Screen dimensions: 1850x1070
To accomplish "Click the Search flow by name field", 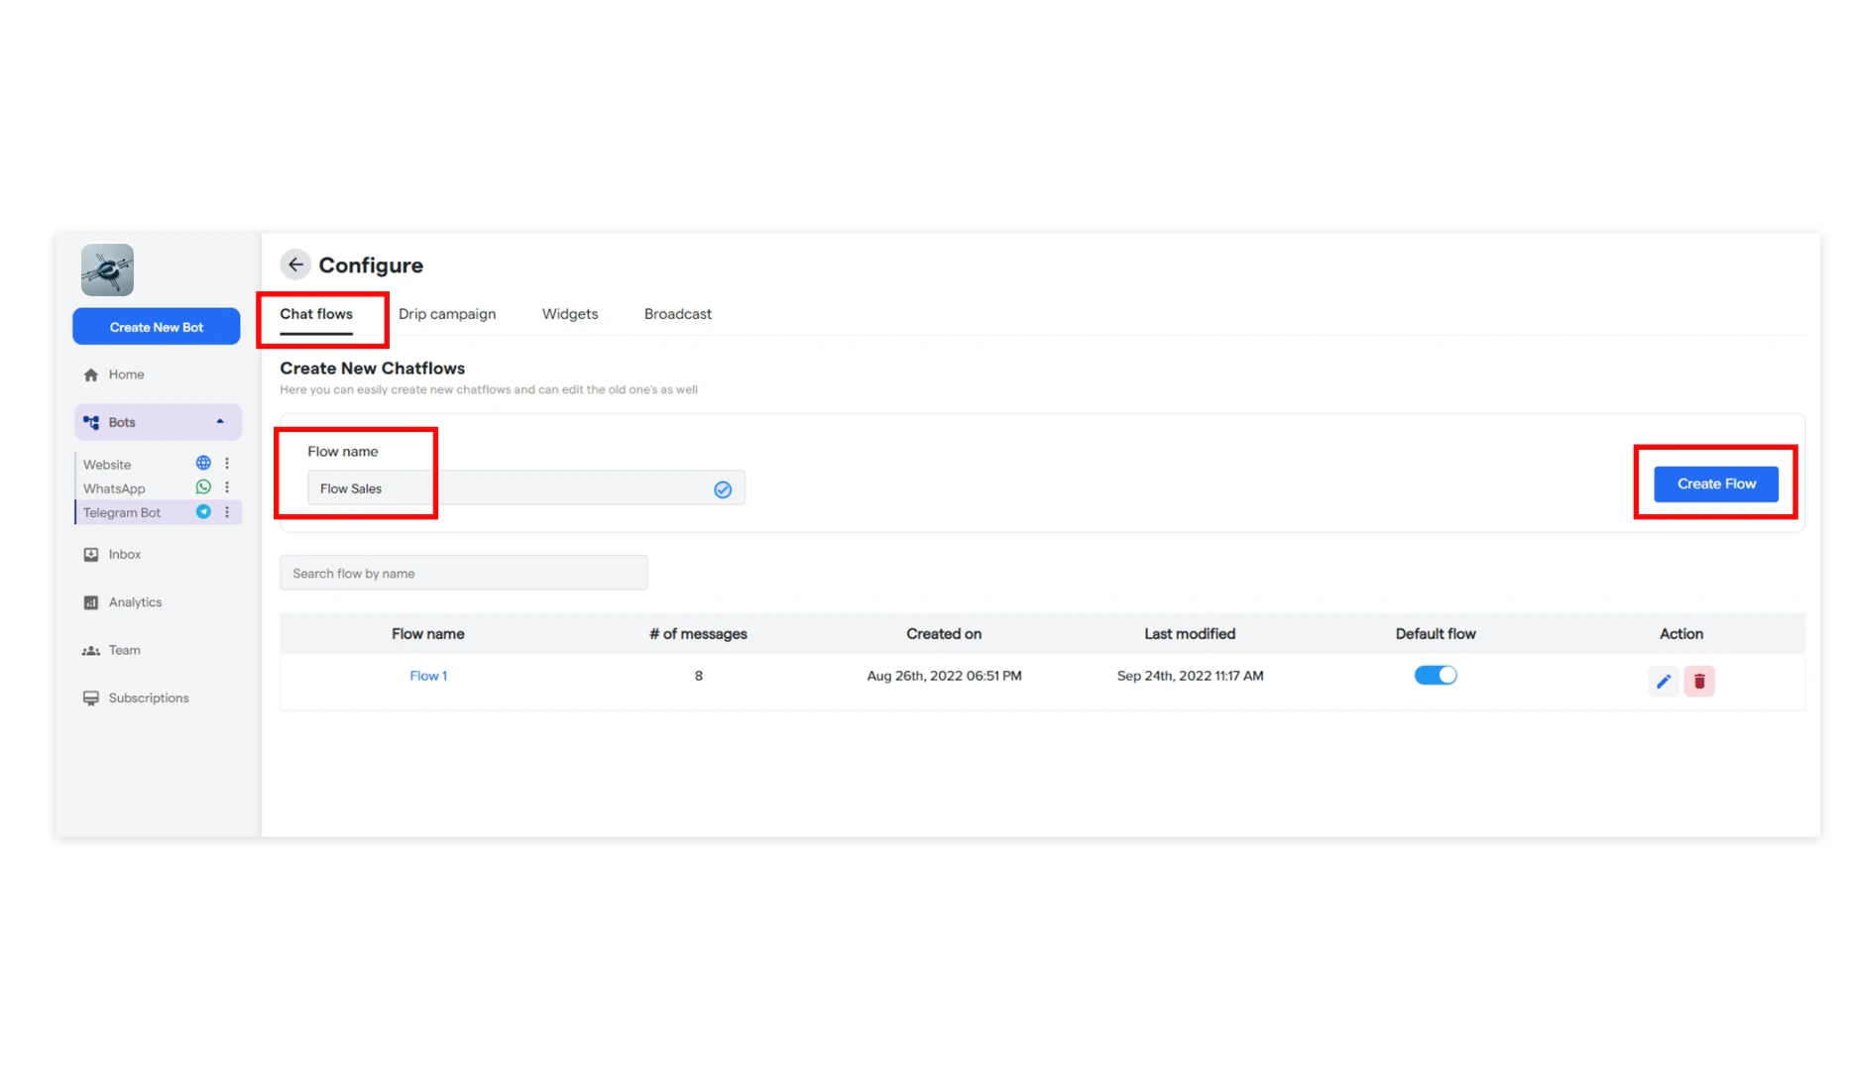I will (464, 573).
